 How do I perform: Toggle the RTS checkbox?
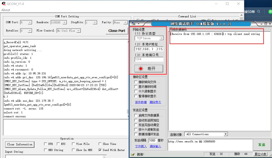pos(58,144)
